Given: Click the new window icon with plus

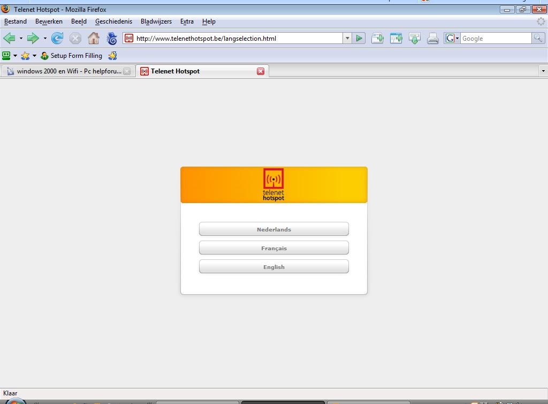Looking at the screenshot, I should point(396,38).
